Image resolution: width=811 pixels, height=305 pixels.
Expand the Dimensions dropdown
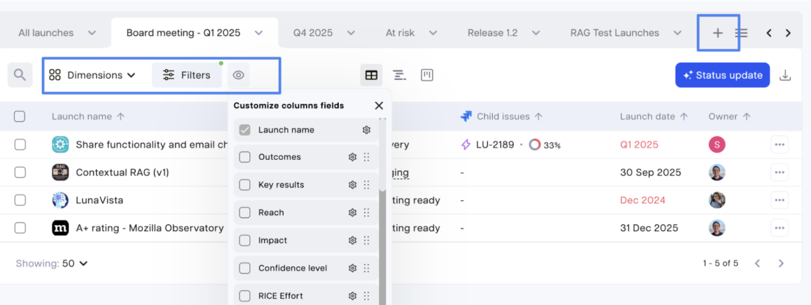coord(93,75)
